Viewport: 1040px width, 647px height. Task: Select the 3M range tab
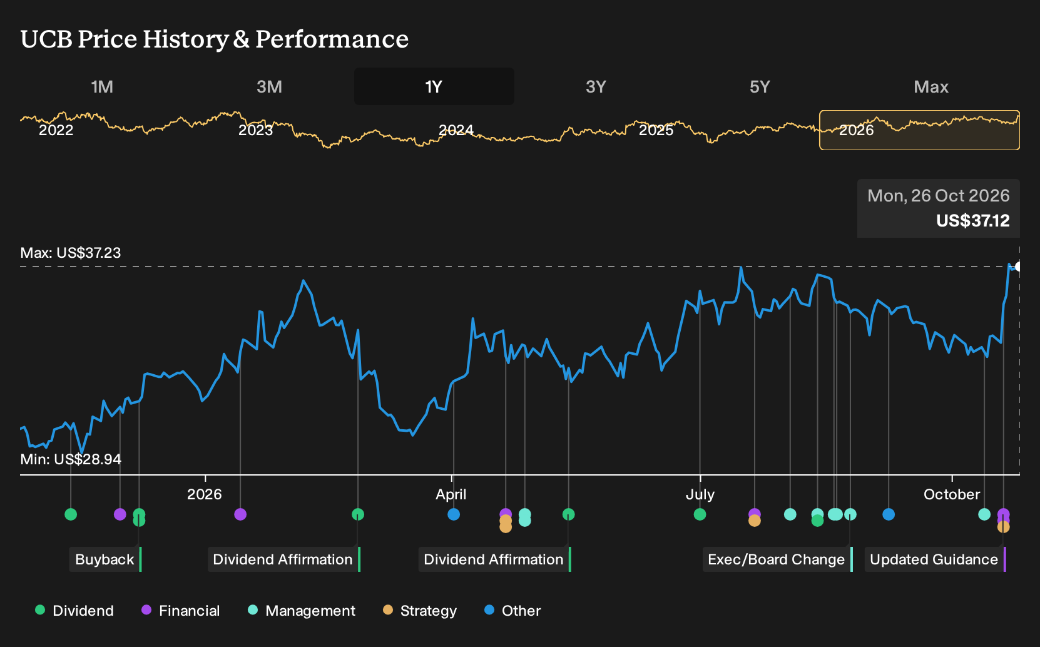point(270,86)
